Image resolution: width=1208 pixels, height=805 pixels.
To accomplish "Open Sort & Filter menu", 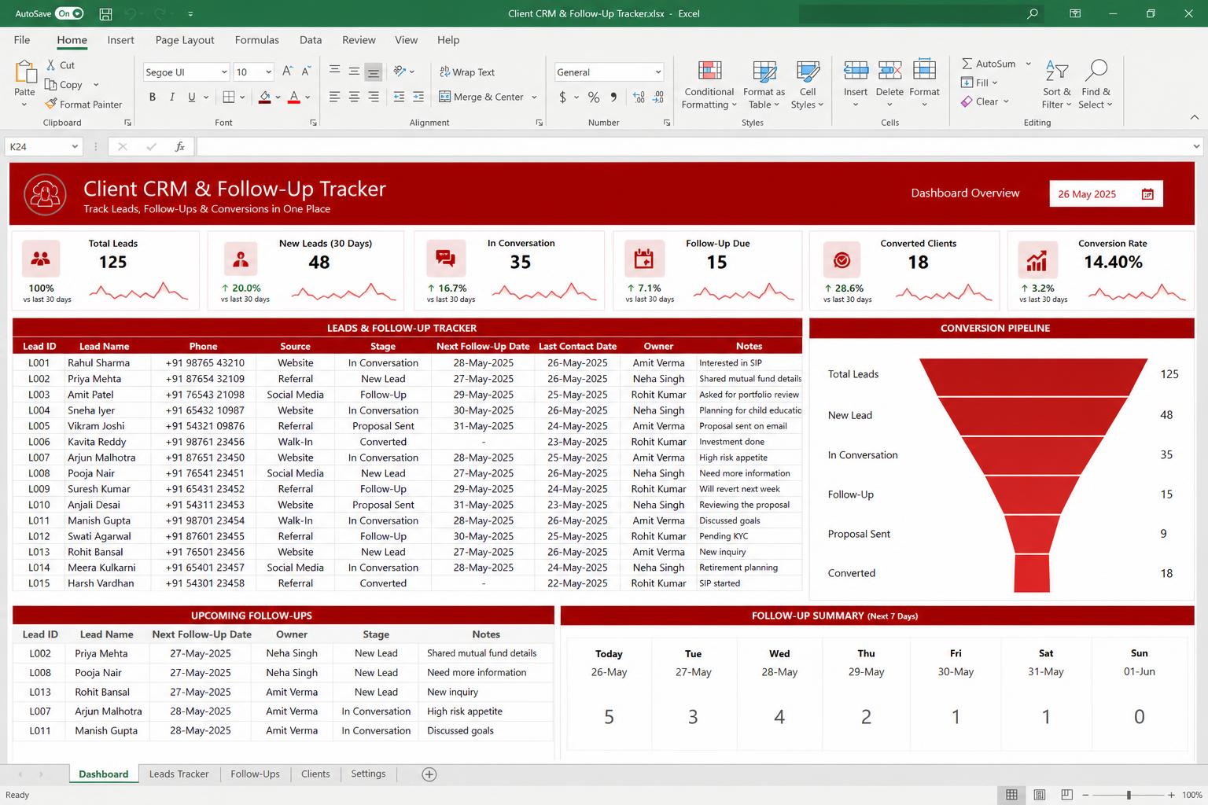I will point(1056,85).
